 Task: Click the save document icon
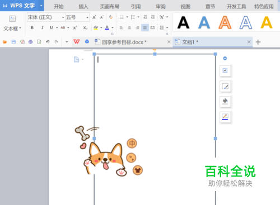(13, 42)
